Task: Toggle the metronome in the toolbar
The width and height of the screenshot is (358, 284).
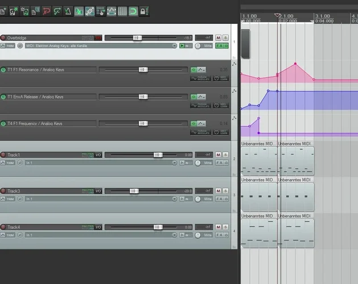Action: (68, 11)
